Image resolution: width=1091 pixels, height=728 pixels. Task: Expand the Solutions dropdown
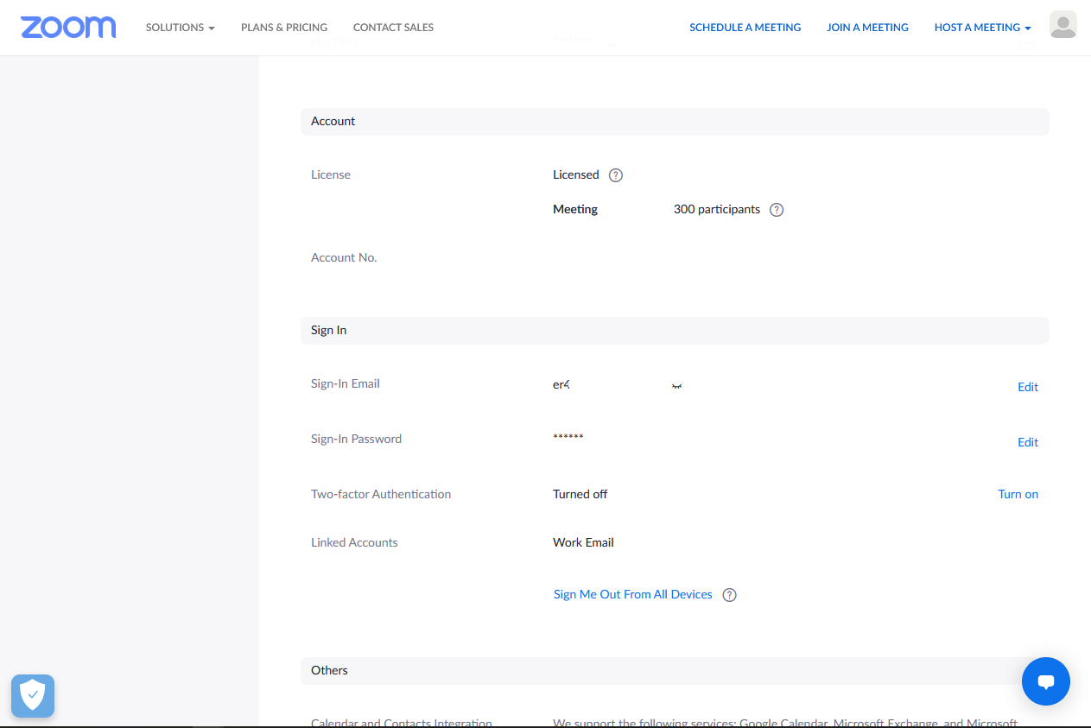click(180, 28)
